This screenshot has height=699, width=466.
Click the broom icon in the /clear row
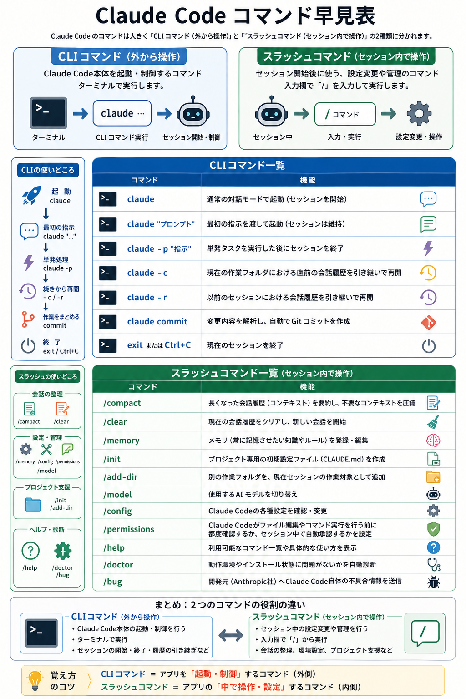pyautogui.click(x=433, y=422)
